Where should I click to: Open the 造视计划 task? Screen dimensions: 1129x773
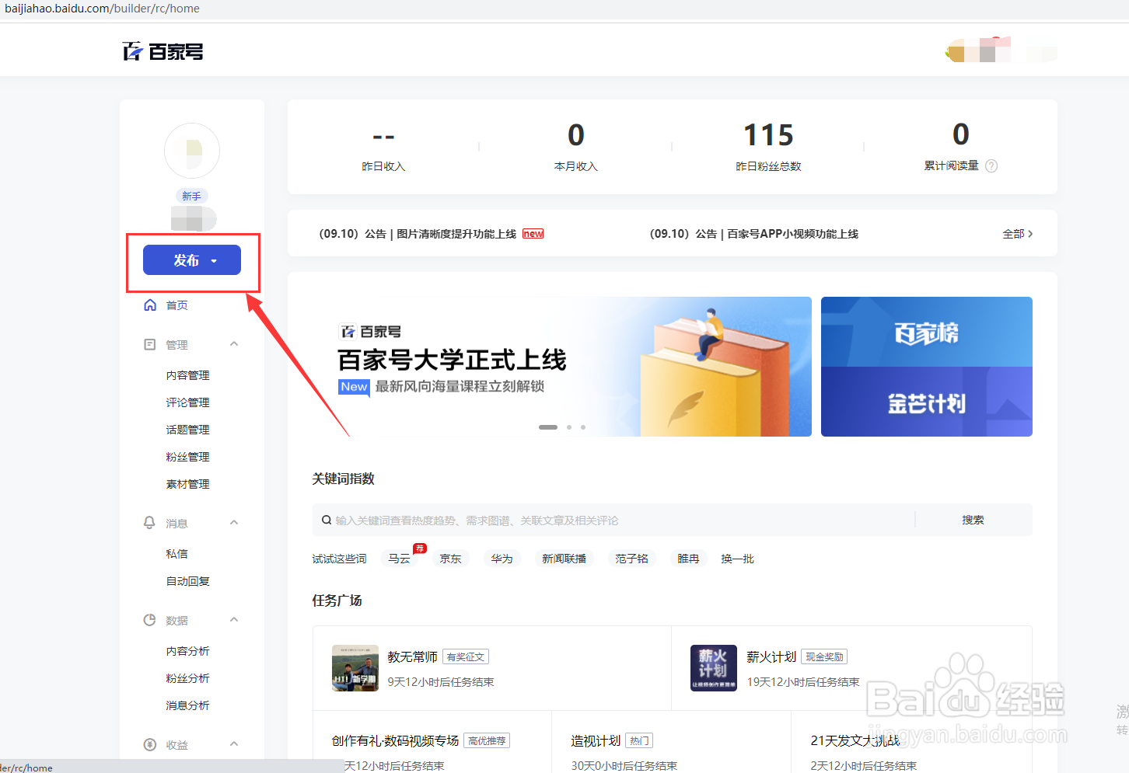point(596,741)
